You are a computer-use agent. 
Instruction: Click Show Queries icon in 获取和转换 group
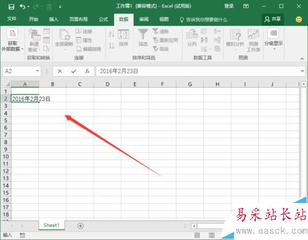[x=47, y=31]
